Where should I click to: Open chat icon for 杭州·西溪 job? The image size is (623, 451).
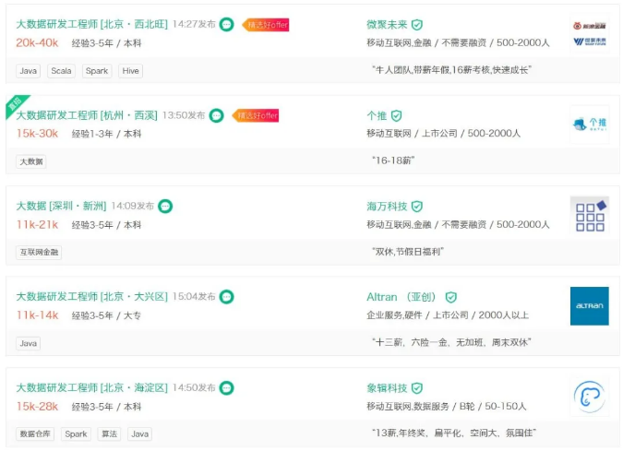coord(217,115)
